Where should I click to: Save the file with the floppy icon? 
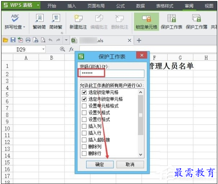13,40
